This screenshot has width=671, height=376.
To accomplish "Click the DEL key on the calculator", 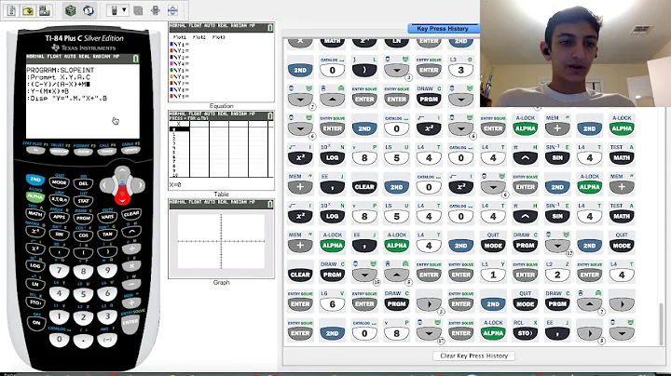I will pyautogui.click(x=83, y=183).
